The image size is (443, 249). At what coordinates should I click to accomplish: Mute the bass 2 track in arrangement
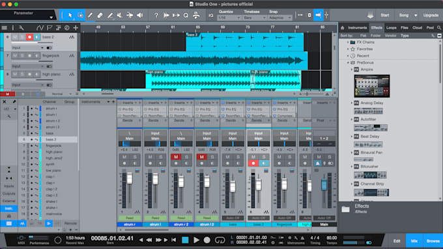click(x=15, y=37)
